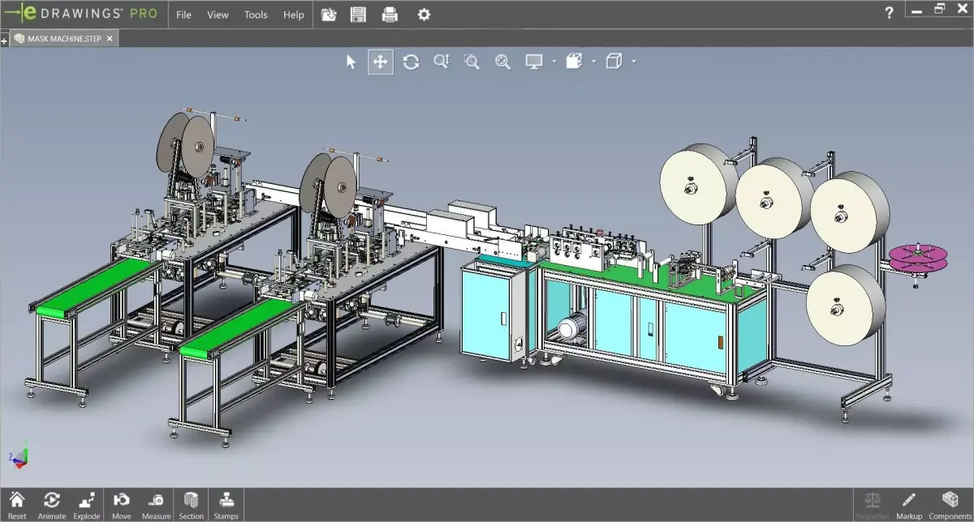Viewport: 974px width, 522px height.
Task: Expand the display style dropdown arrow
Action: pyautogui.click(x=554, y=62)
